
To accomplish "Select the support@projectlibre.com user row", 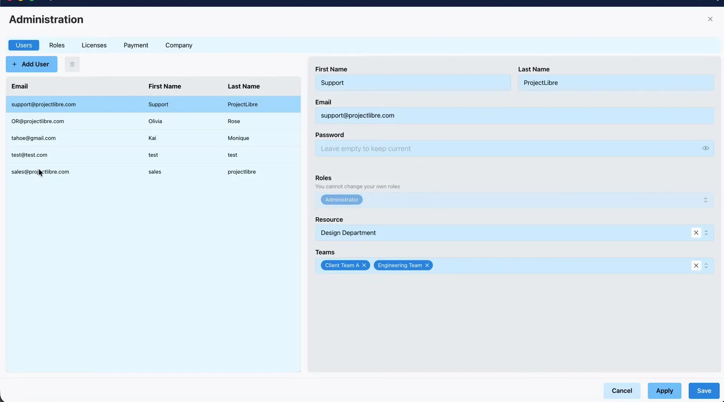I will pyautogui.click(x=153, y=105).
